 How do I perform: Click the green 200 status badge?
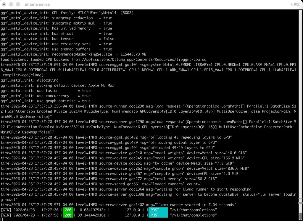click(x=67, y=210)
